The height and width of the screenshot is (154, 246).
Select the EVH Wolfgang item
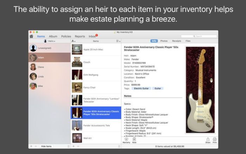point(96,75)
